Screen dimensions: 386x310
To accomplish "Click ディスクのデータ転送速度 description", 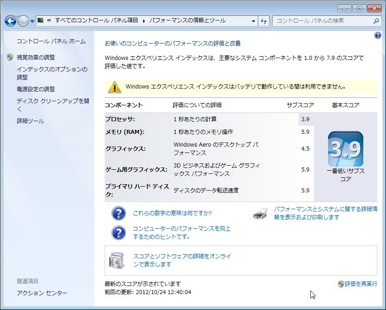I will [x=206, y=190].
